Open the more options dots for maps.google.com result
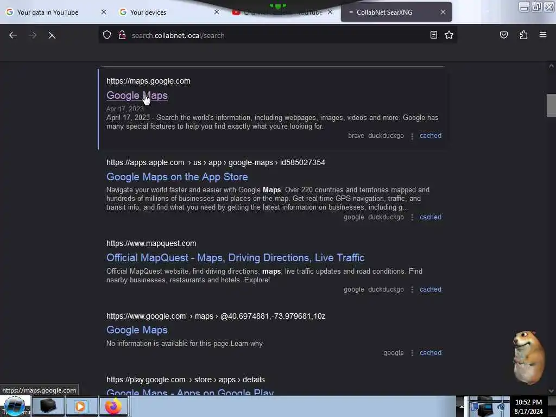This screenshot has height=417, width=556. (x=412, y=136)
